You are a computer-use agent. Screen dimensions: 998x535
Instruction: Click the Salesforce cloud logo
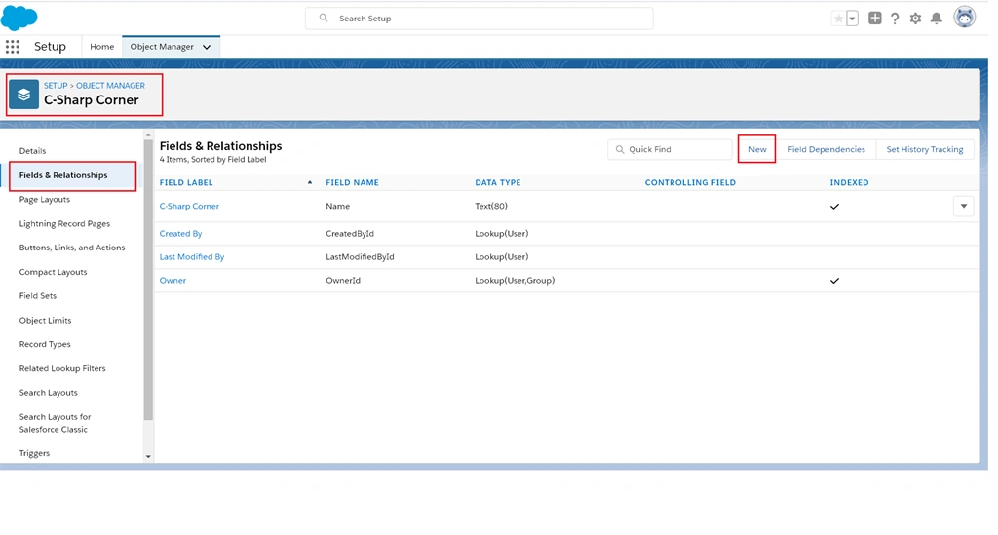coord(19,18)
